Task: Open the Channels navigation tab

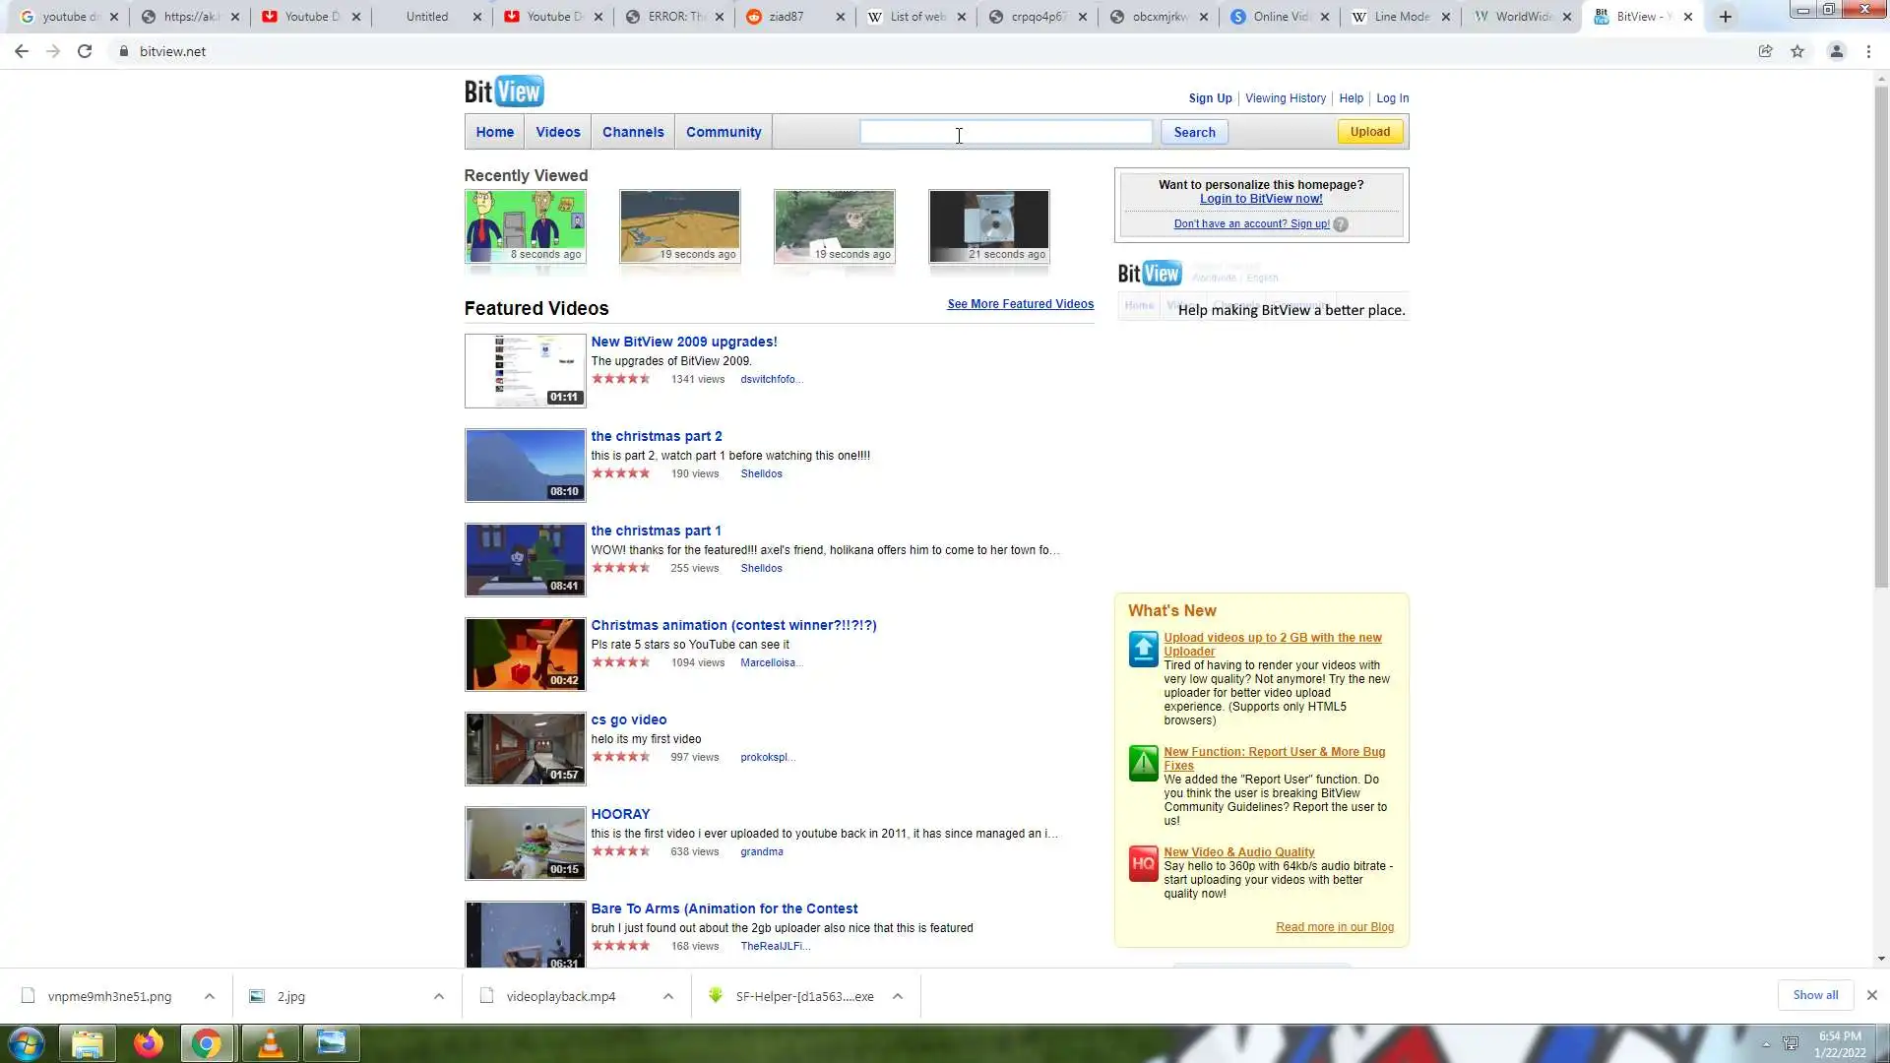Action: point(633,132)
